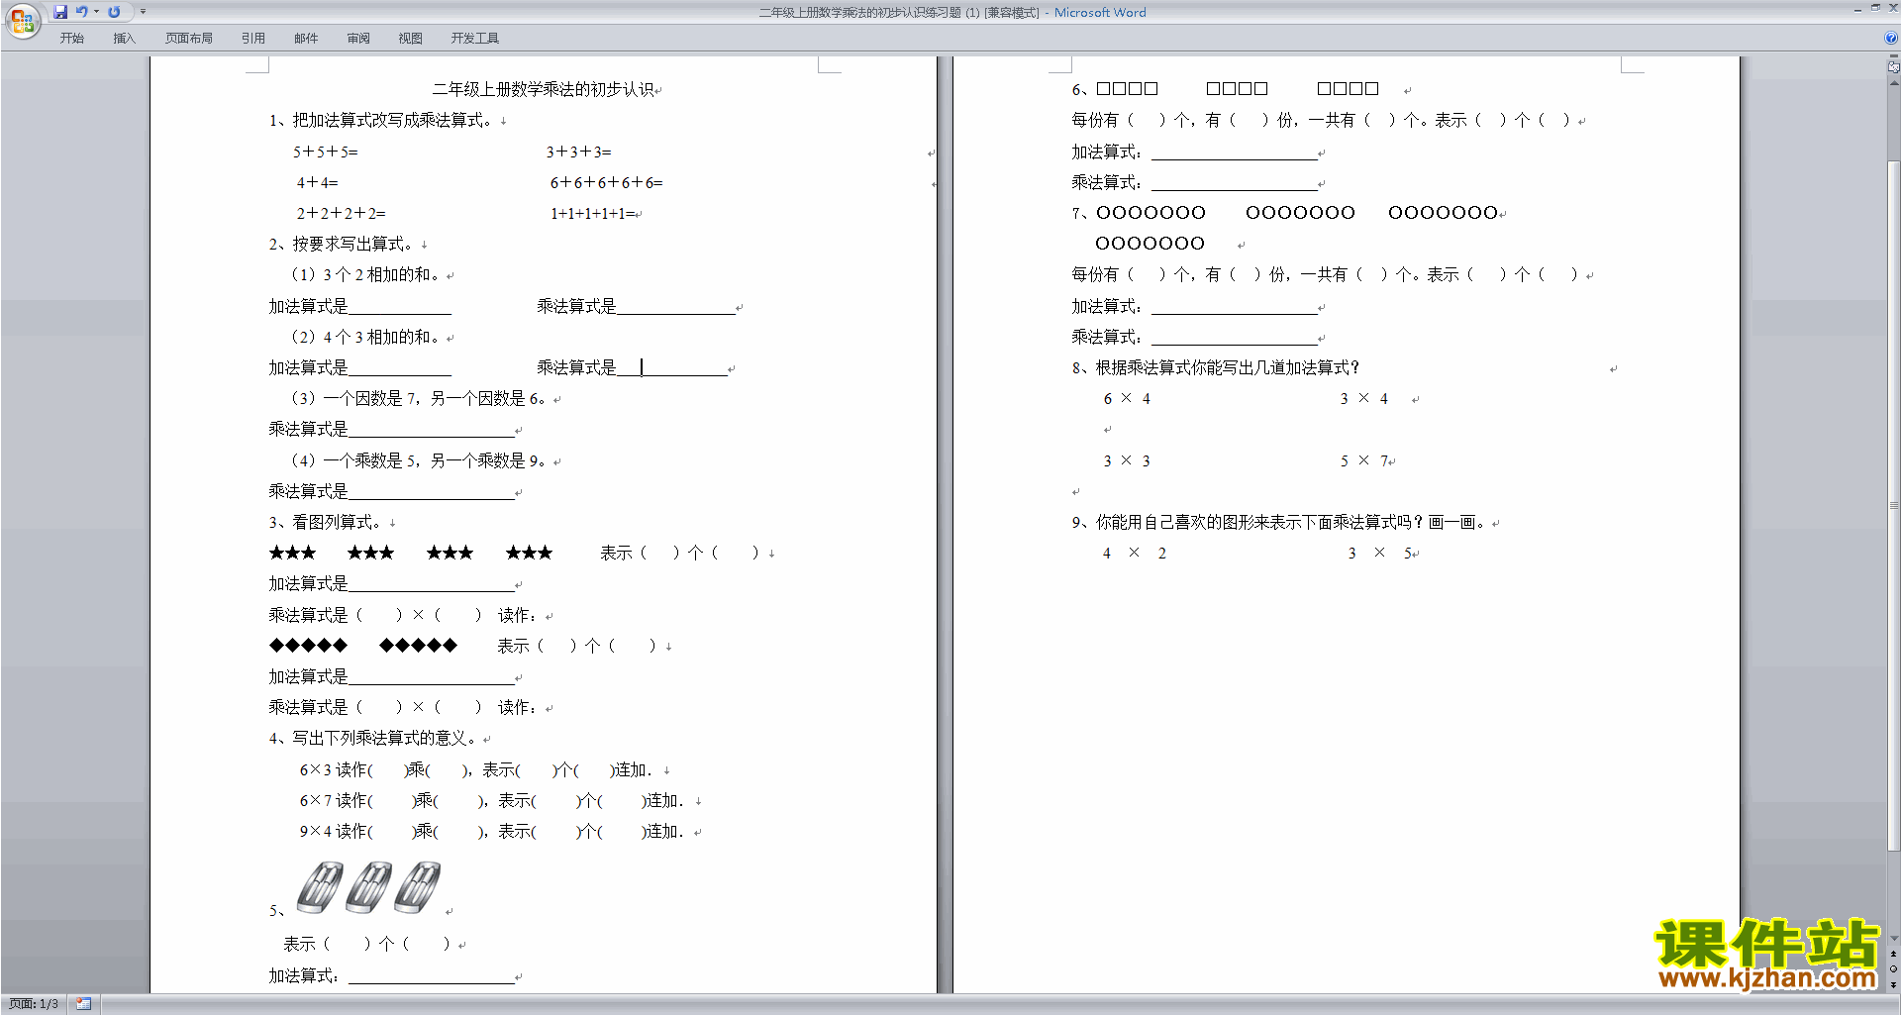Open the Select Browse Object button
Viewport: 1901px width, 1015px height.
[1893, 969]
